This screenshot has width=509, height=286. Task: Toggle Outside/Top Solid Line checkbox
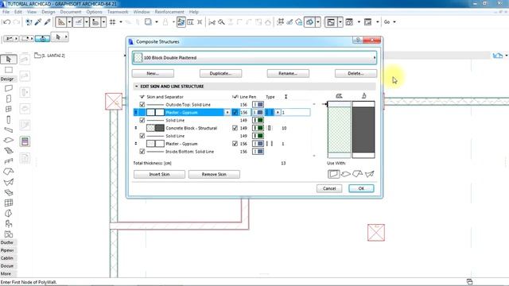(142, 105)
